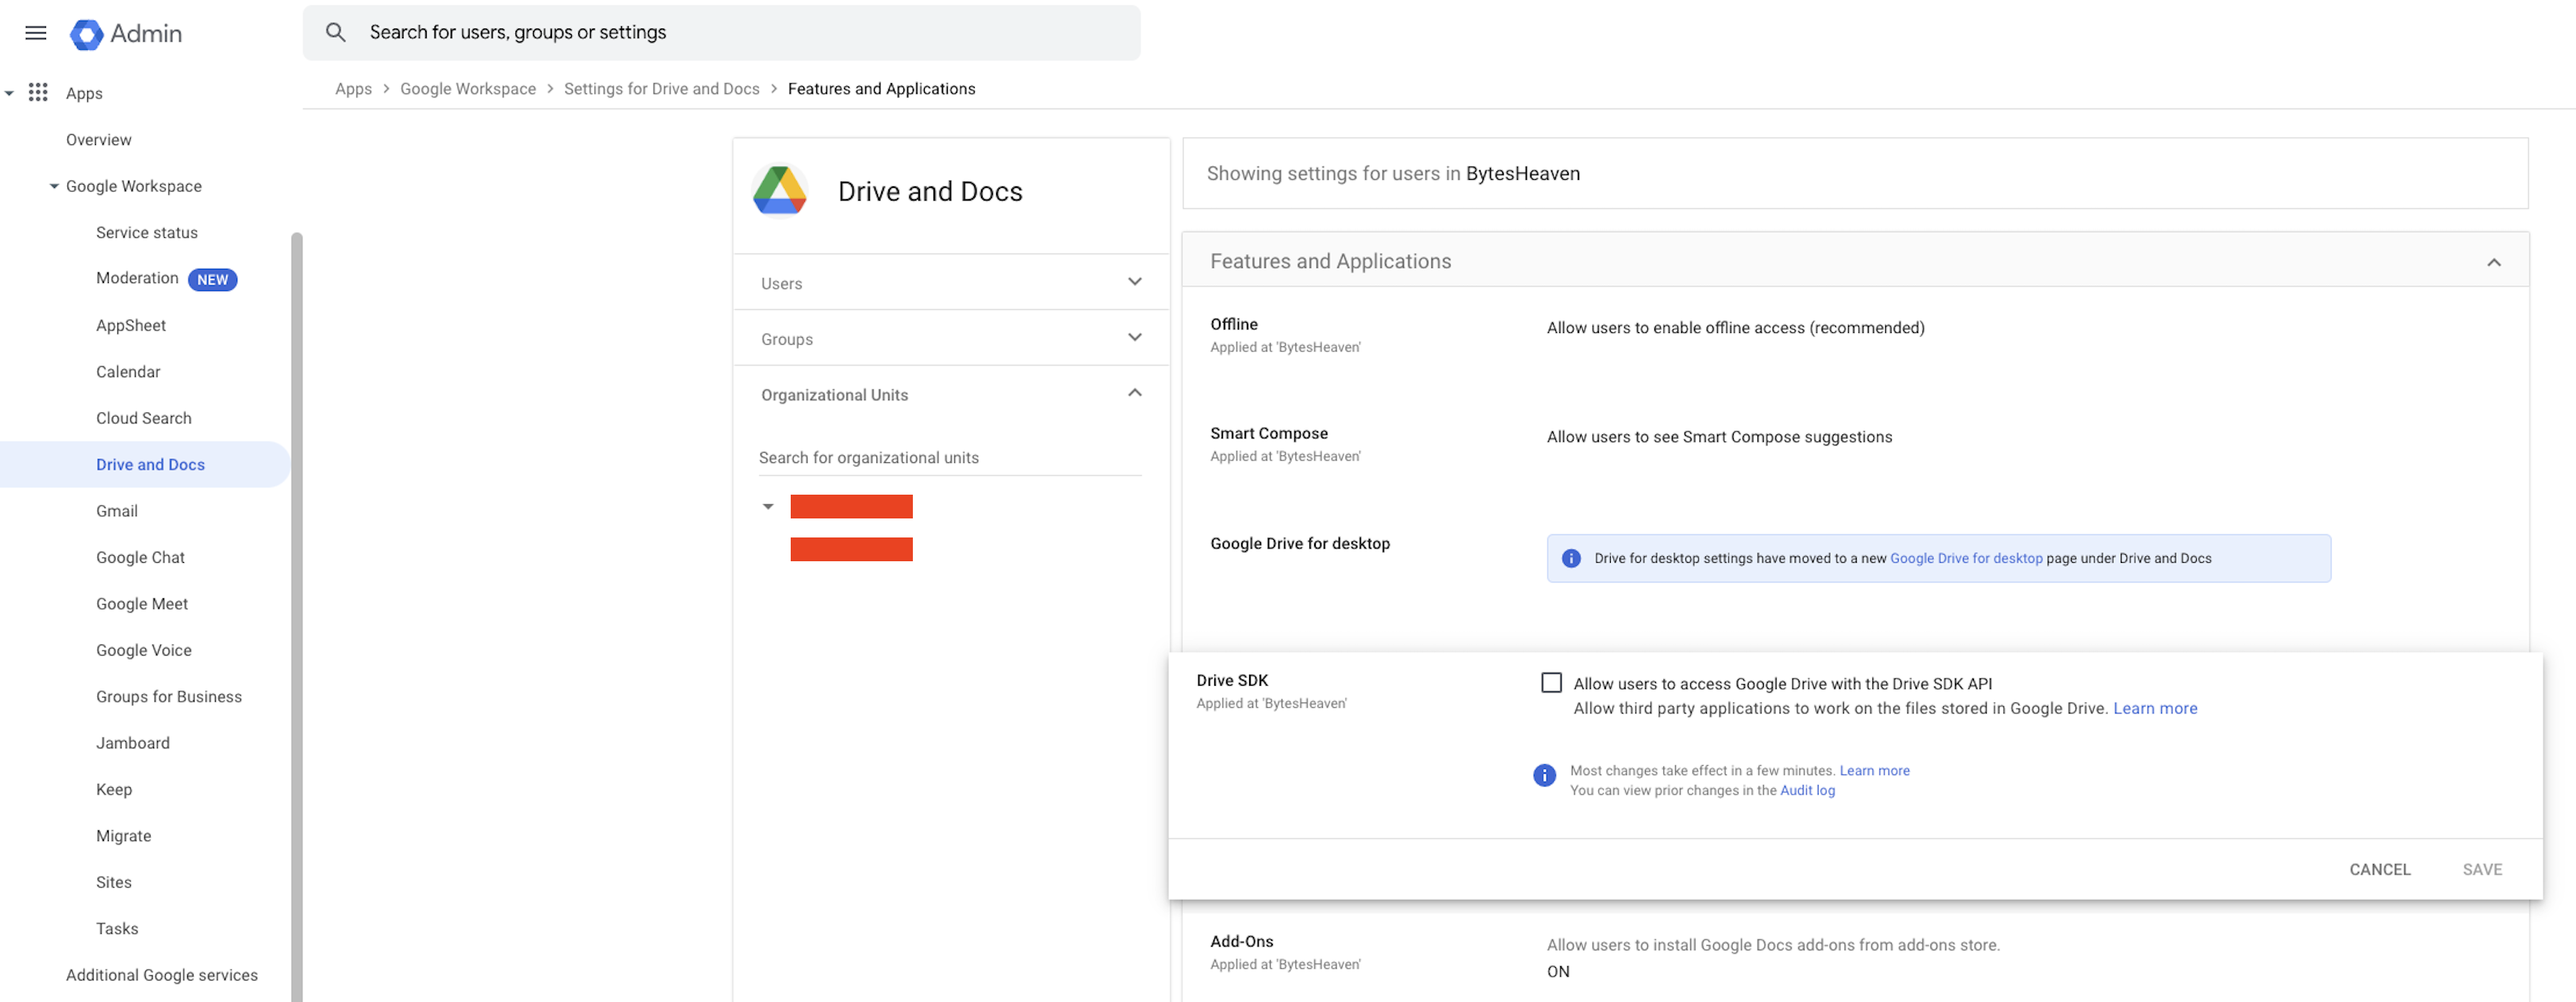Click the Drive and Docs logo

780,191
